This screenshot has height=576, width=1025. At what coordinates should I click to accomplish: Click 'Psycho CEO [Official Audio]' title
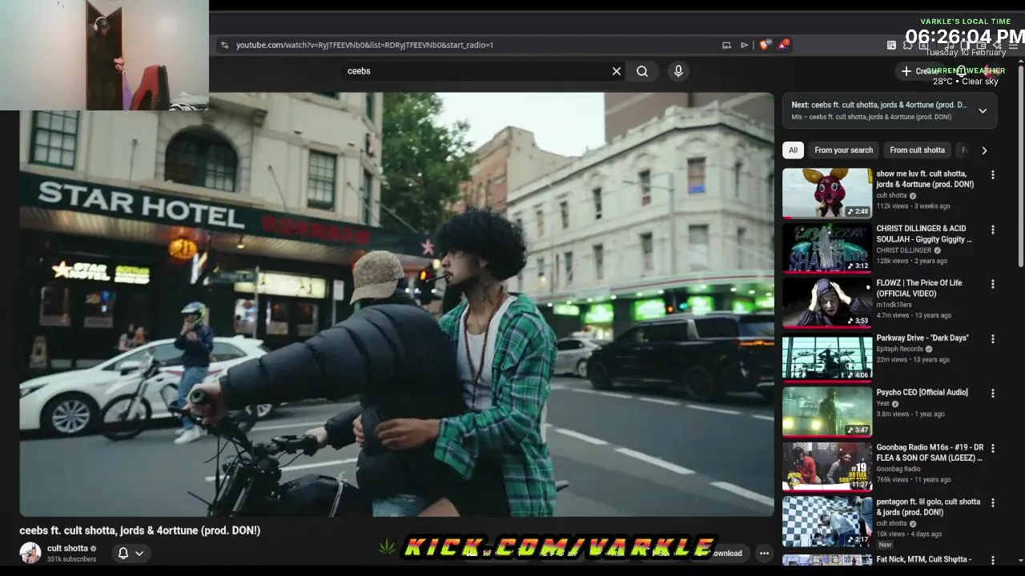pyautogui.click(x=922, y=393)
